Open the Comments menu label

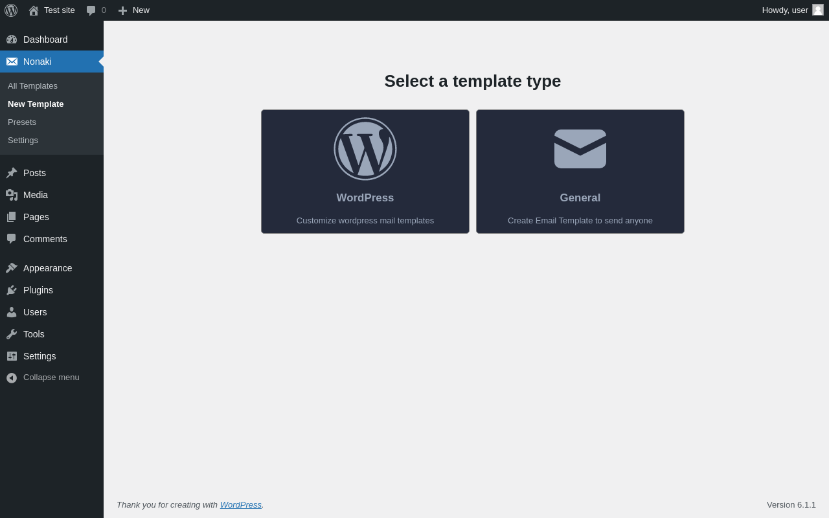45,239
